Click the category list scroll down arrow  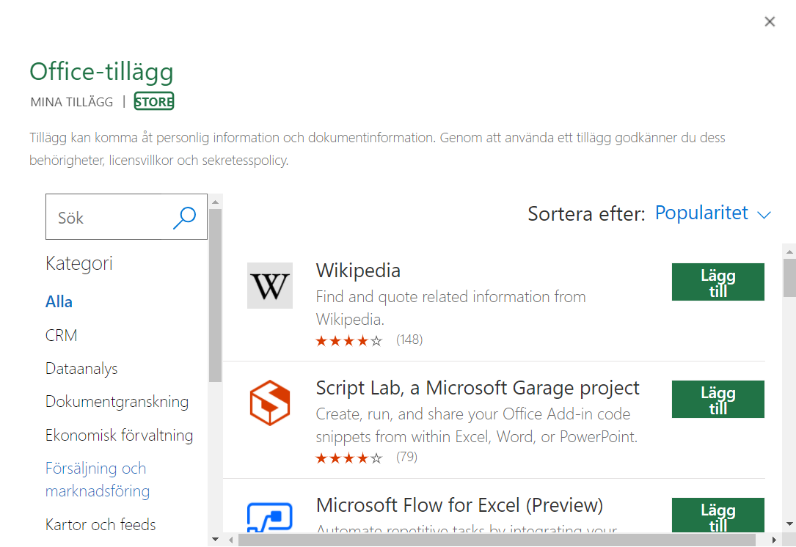click(215, 539)
